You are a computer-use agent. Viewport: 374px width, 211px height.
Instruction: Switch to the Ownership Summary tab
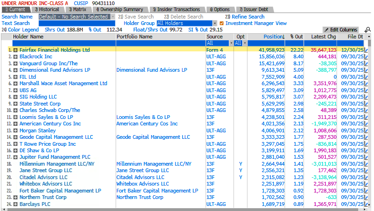pyautogui.click(x=120, y=9)
